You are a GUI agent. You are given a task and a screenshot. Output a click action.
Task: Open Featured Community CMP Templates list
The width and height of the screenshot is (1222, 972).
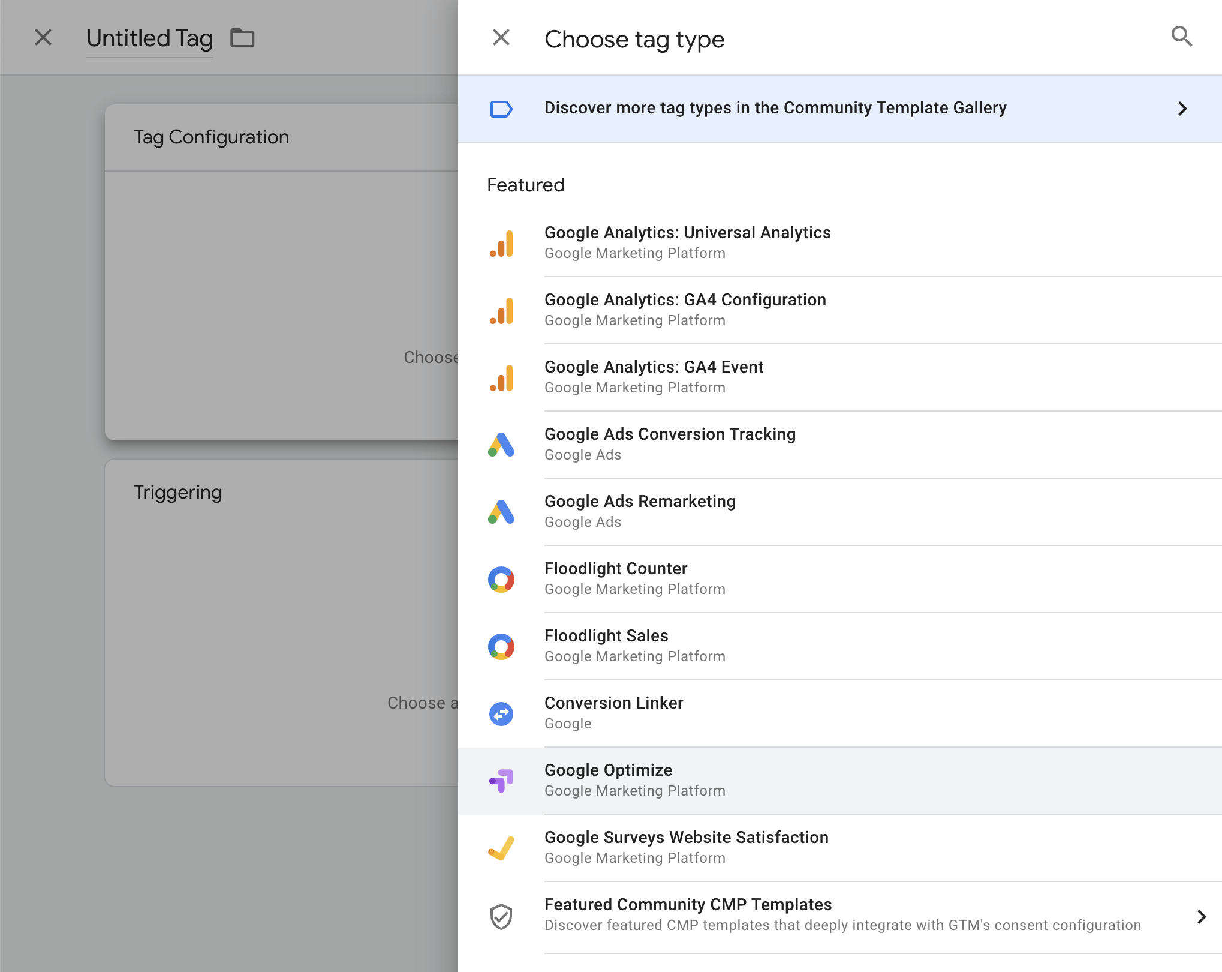[x=840, y=916]
